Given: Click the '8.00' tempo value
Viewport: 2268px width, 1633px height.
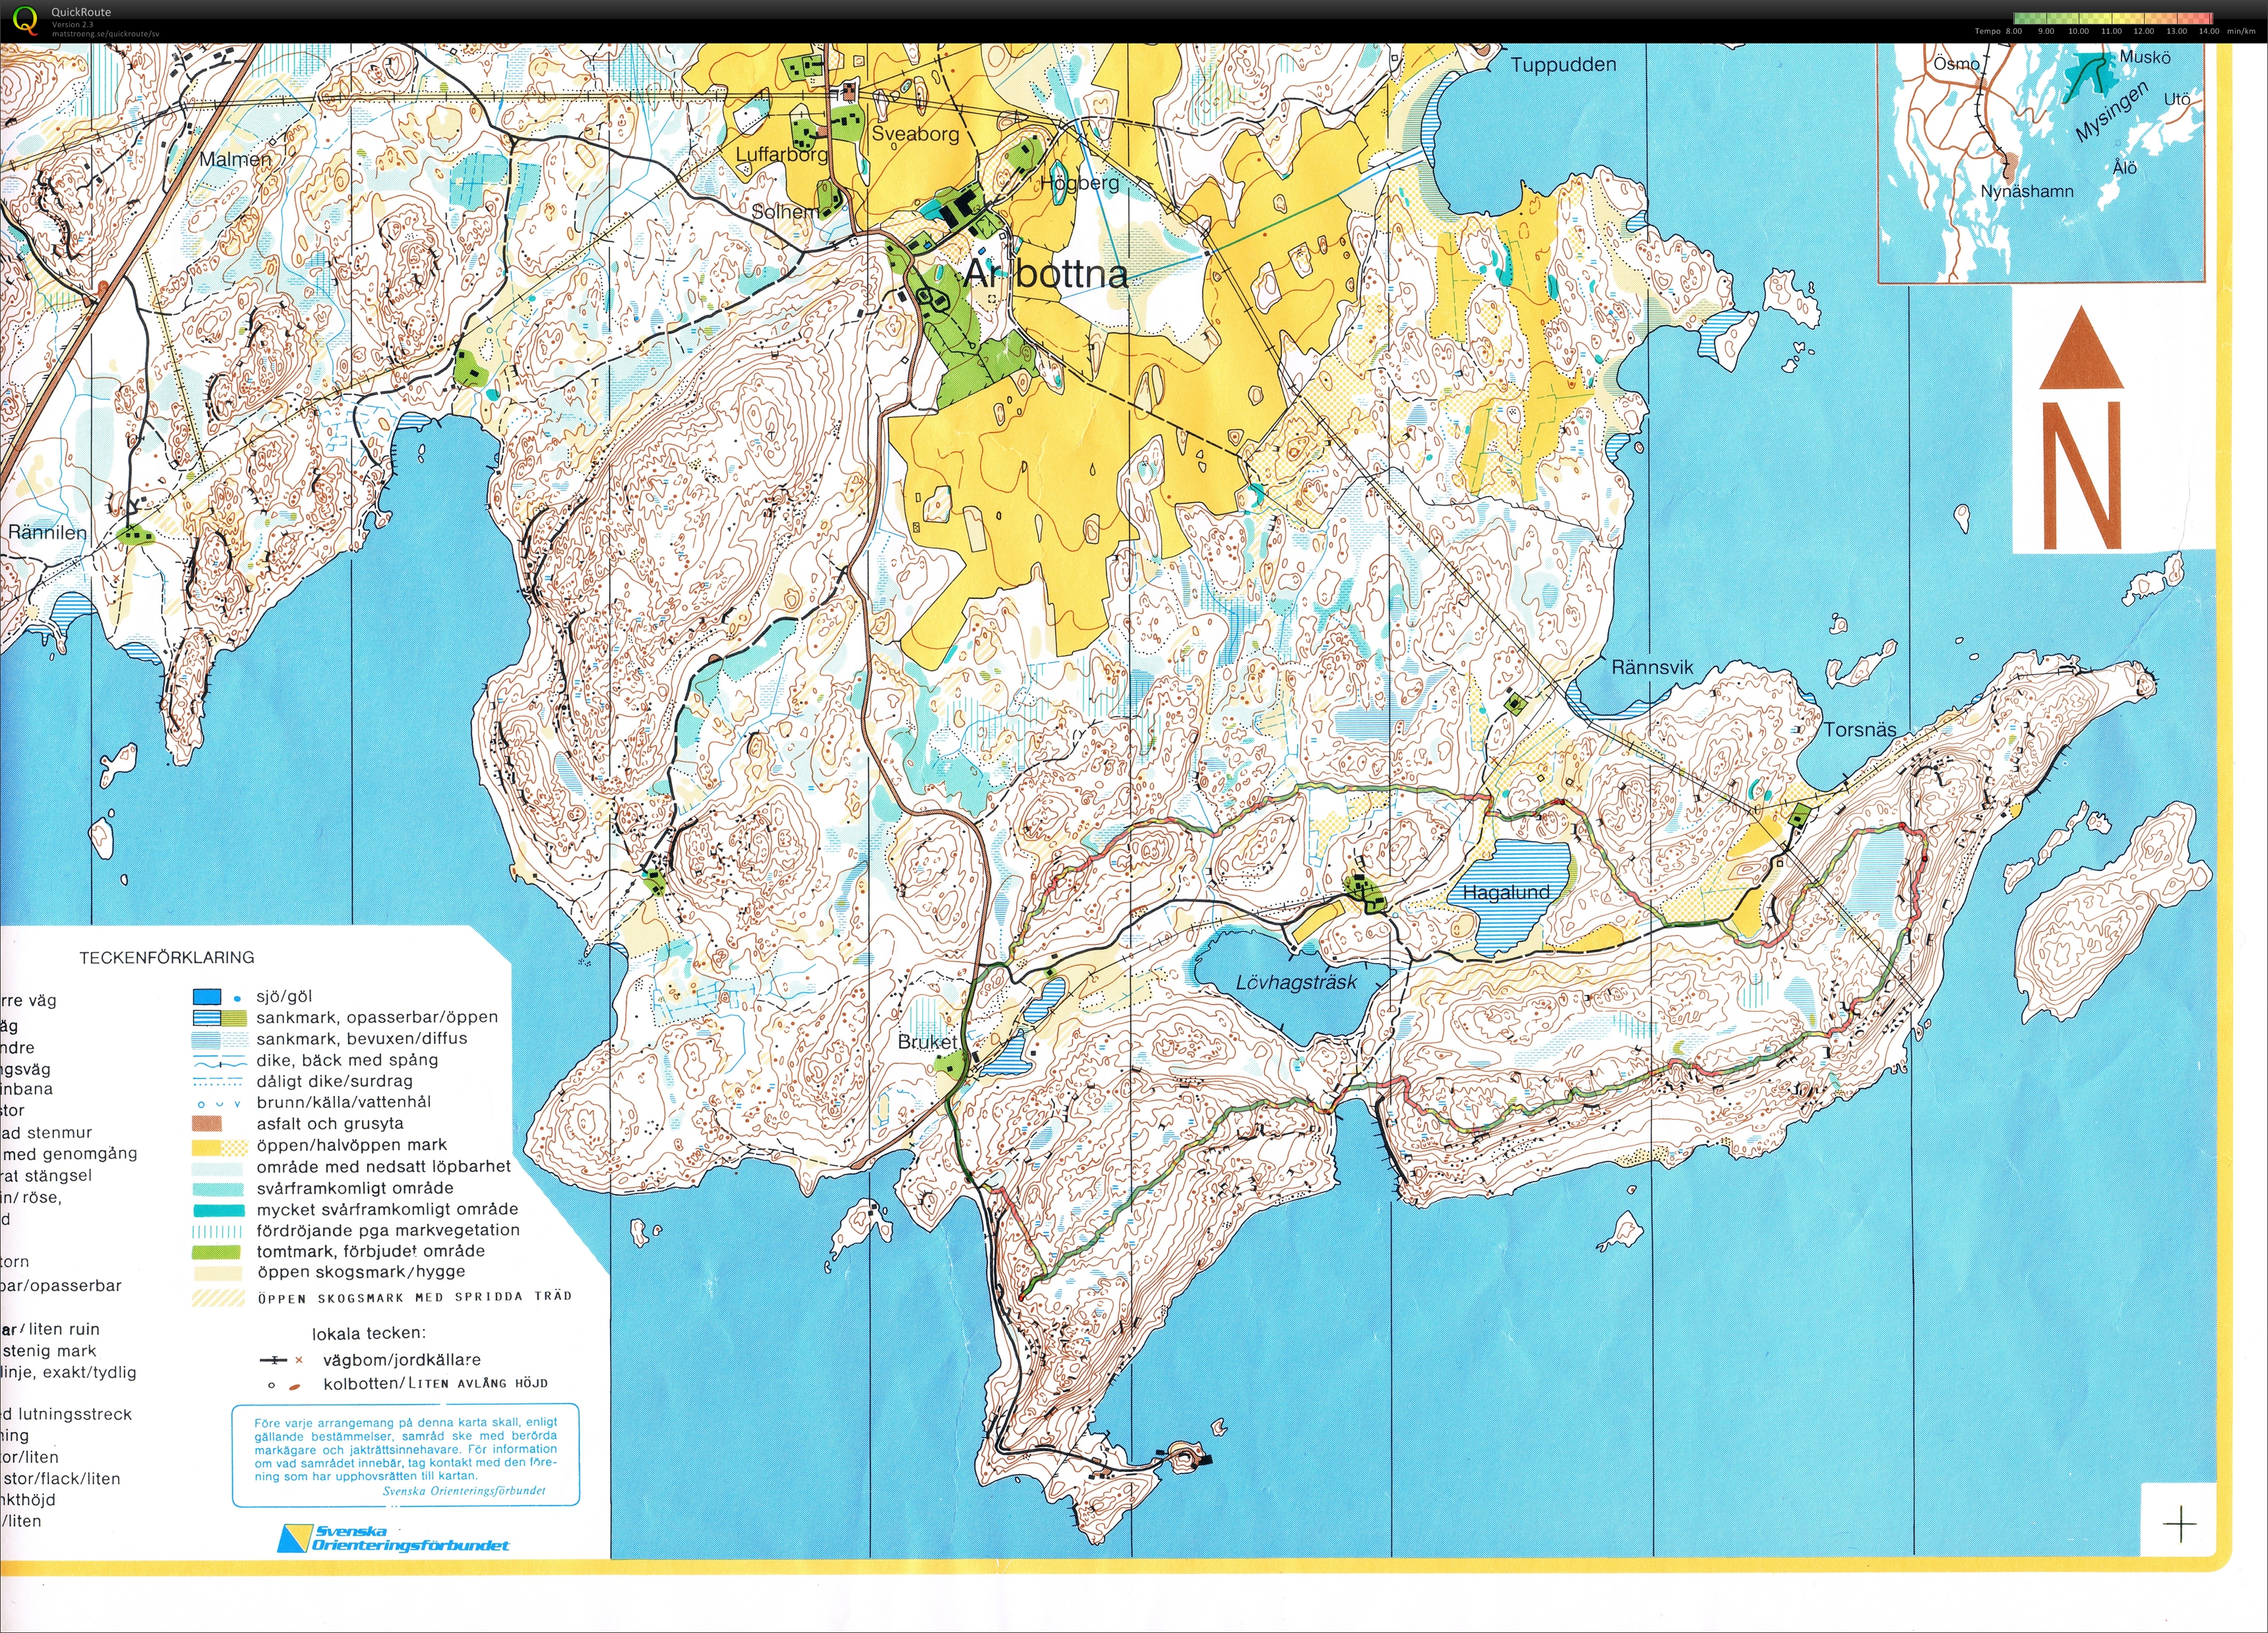Looking at the screenshot, I should (x=2013, y=31).
